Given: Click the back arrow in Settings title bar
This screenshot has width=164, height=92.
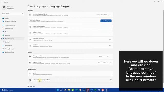Looking at the screenshot, I should 2,2.
